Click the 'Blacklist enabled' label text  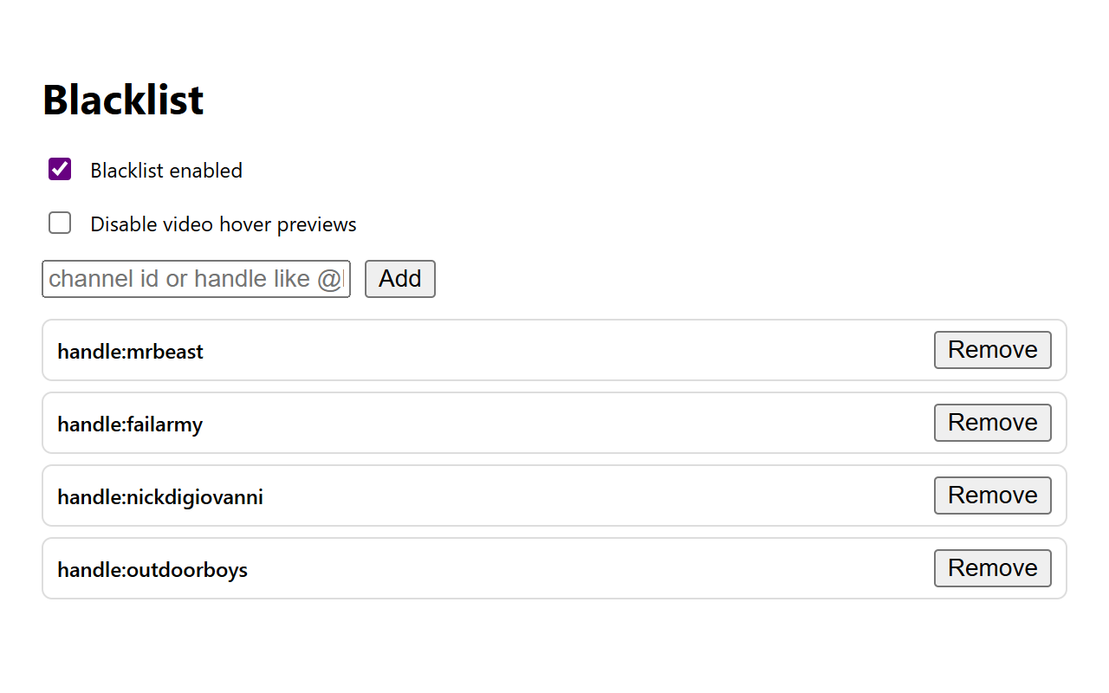[x=166, y=171]
